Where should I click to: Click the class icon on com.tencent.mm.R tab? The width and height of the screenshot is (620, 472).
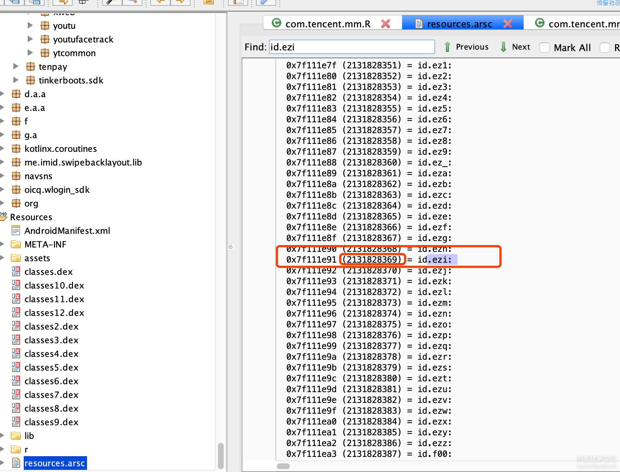pos(276,23)
